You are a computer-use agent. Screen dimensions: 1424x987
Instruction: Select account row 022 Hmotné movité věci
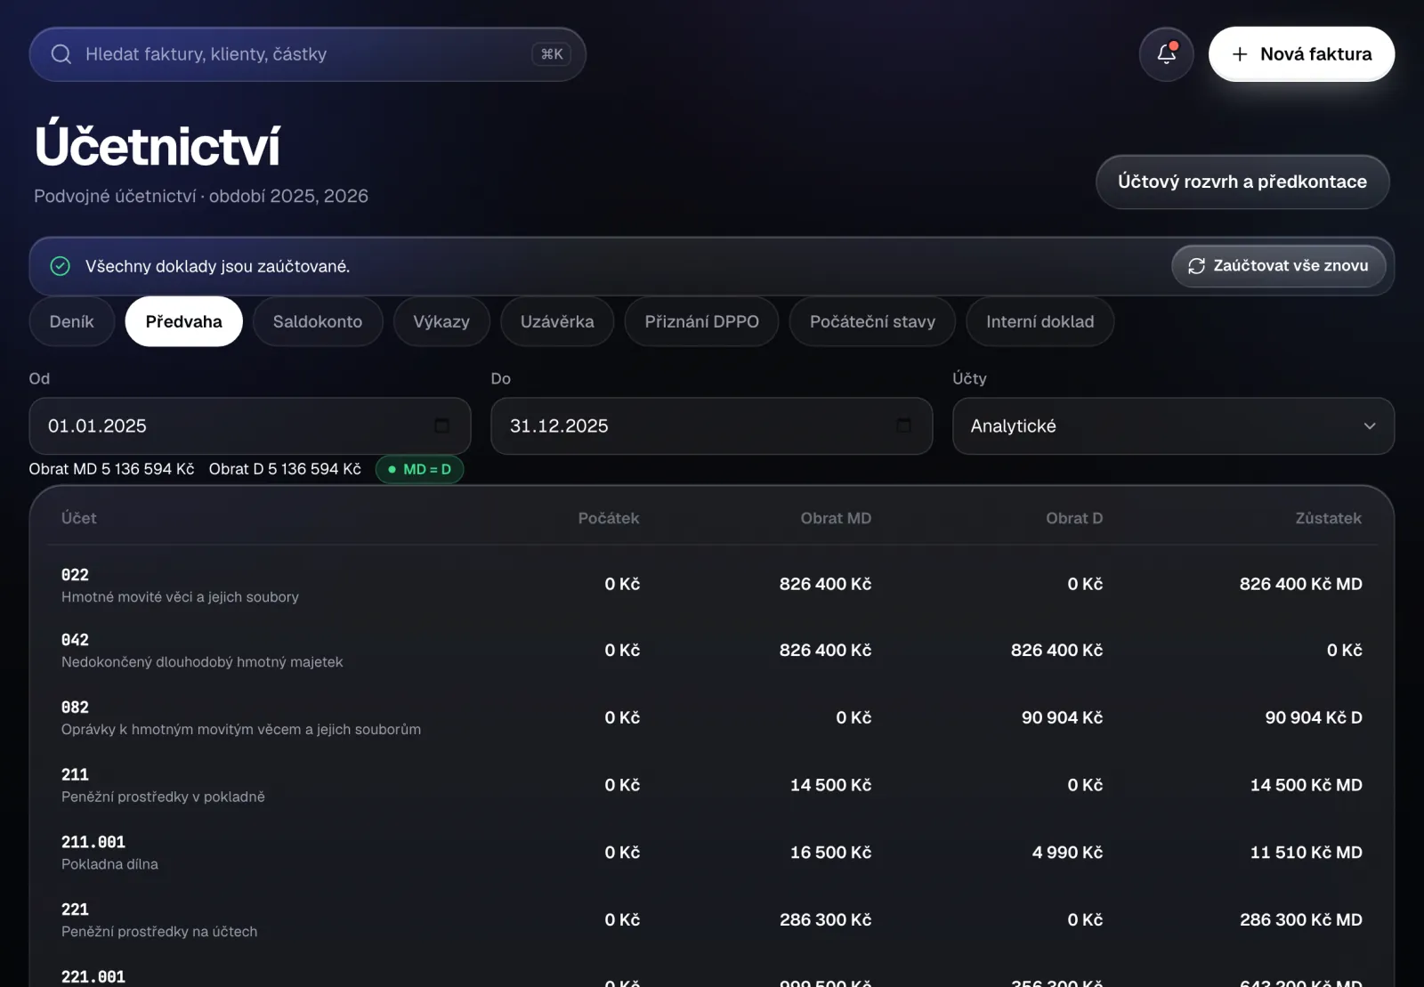[712, 585]
